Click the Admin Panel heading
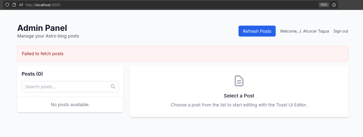 point(42,28)
